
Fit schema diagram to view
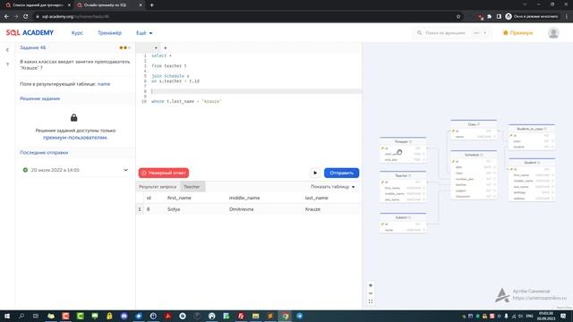[371, 301]
